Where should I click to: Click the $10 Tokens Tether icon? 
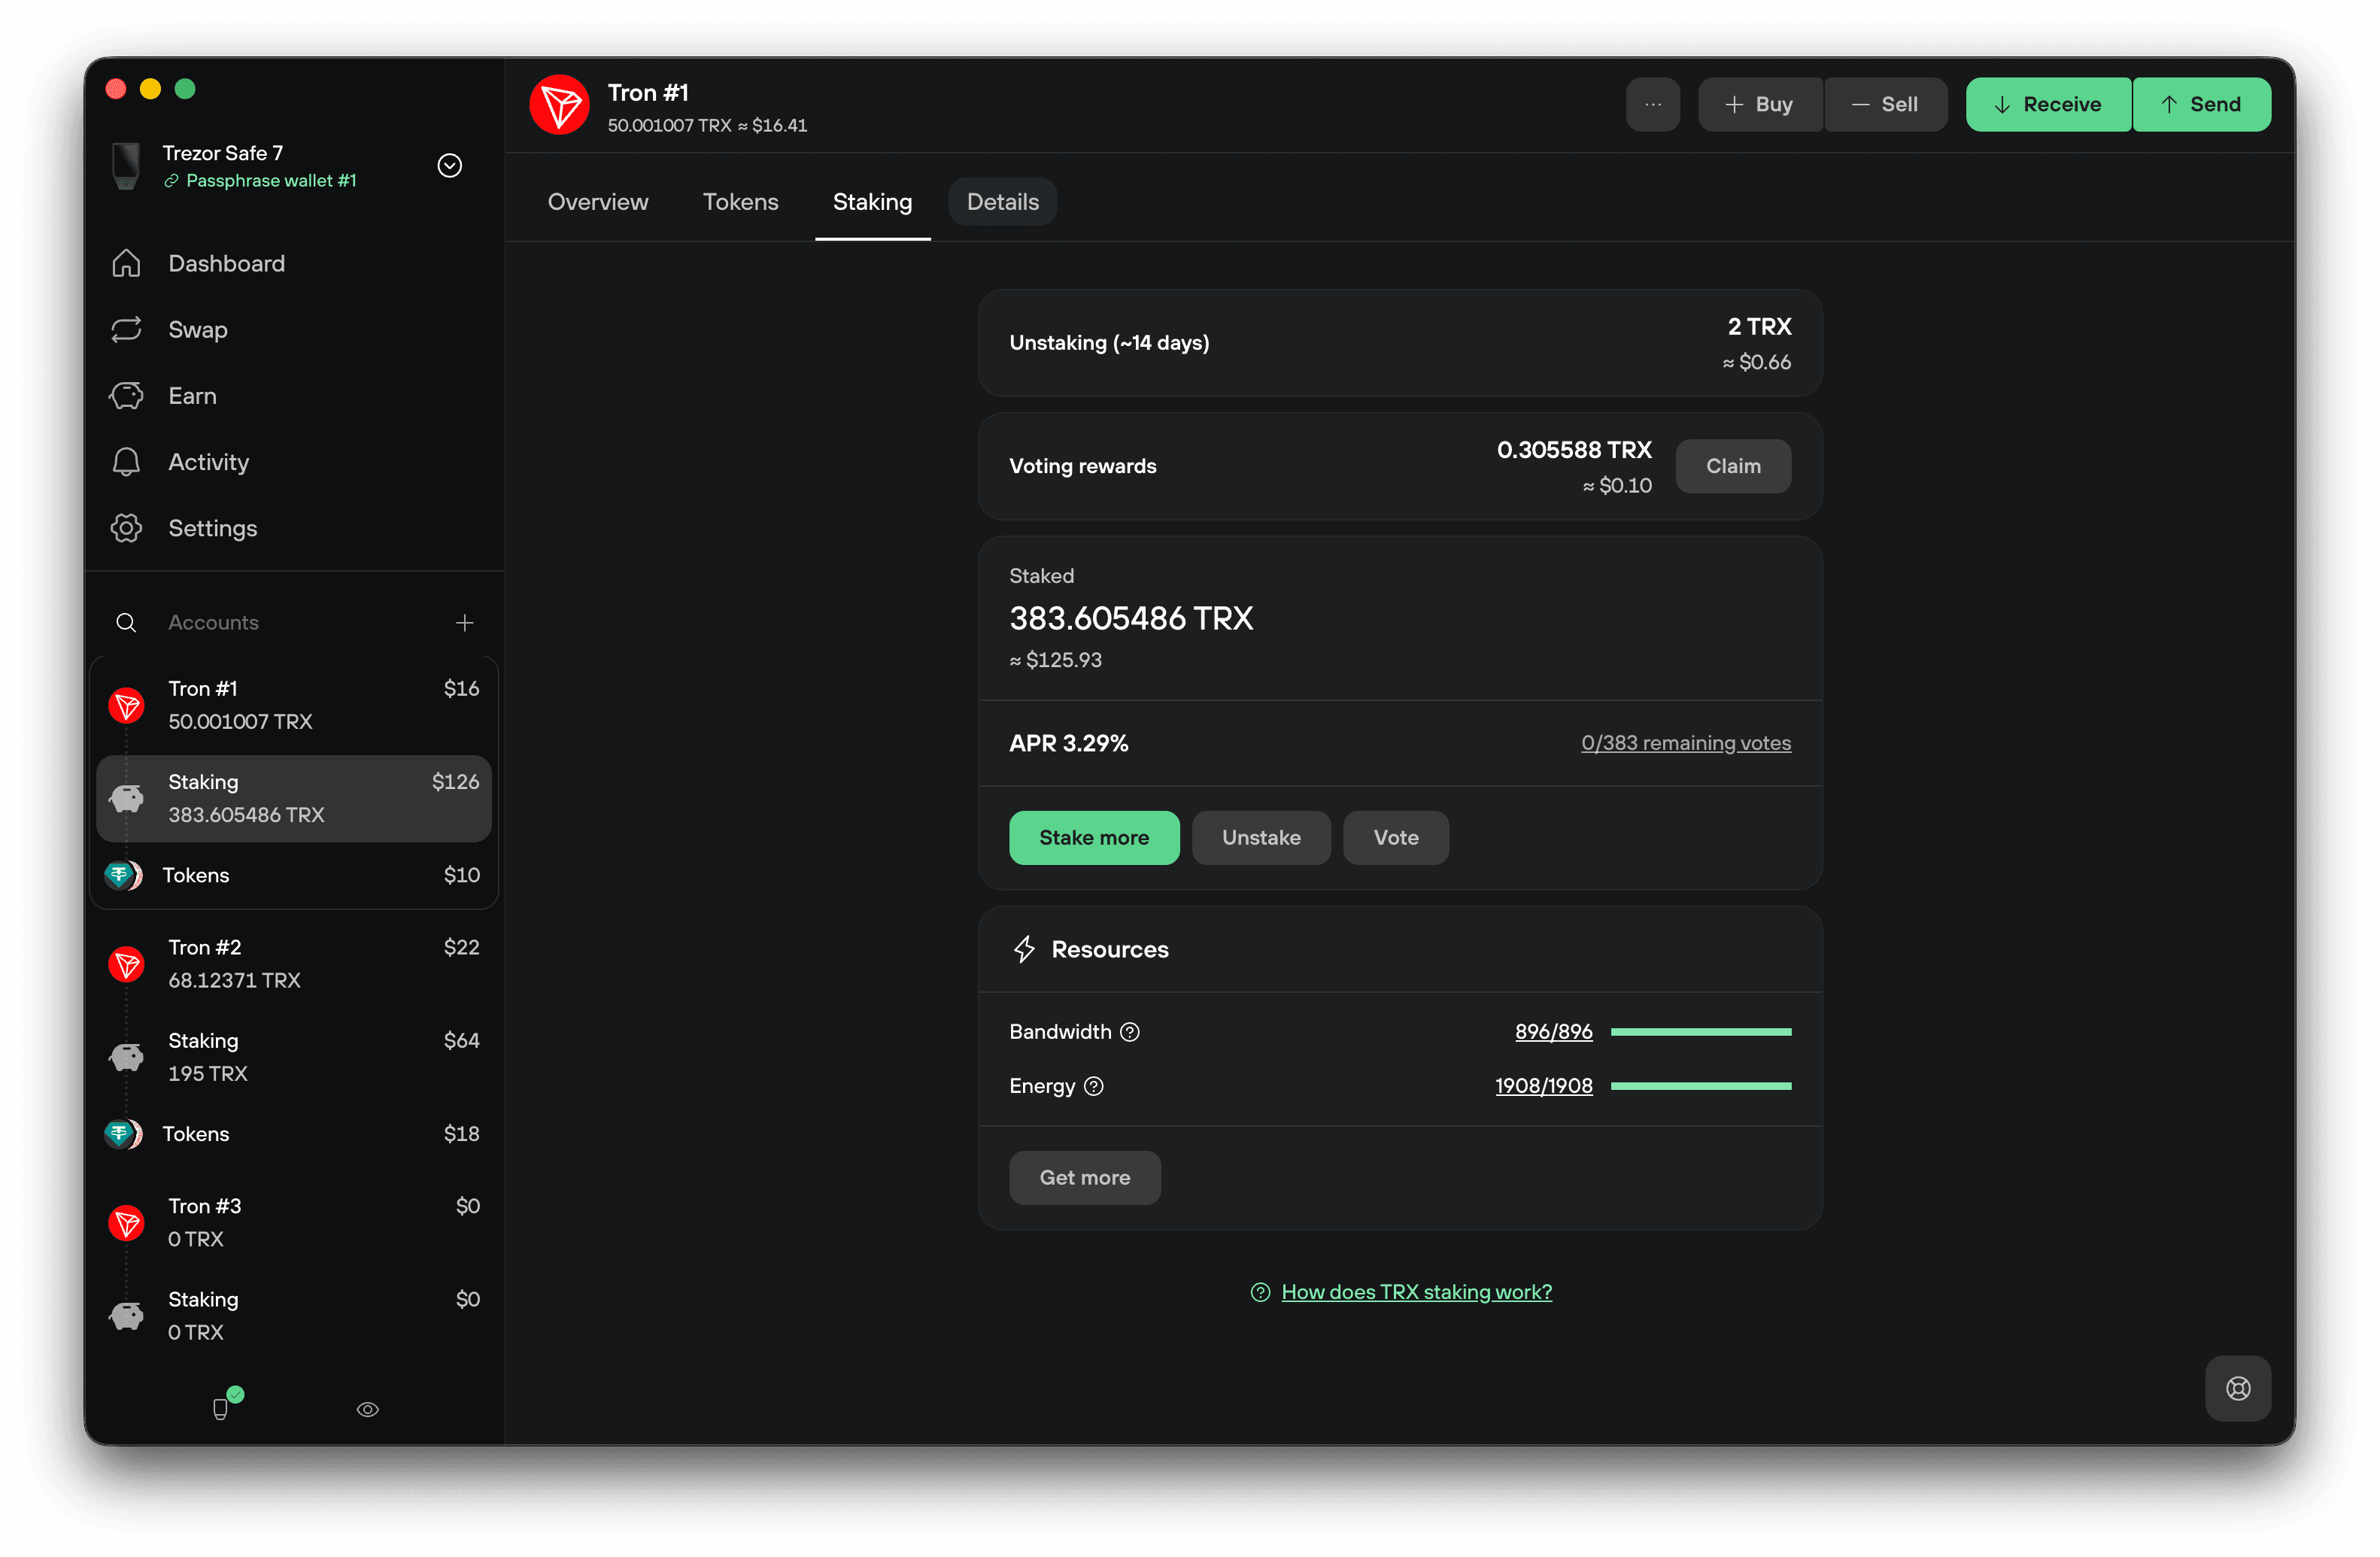tap(124, 875)
